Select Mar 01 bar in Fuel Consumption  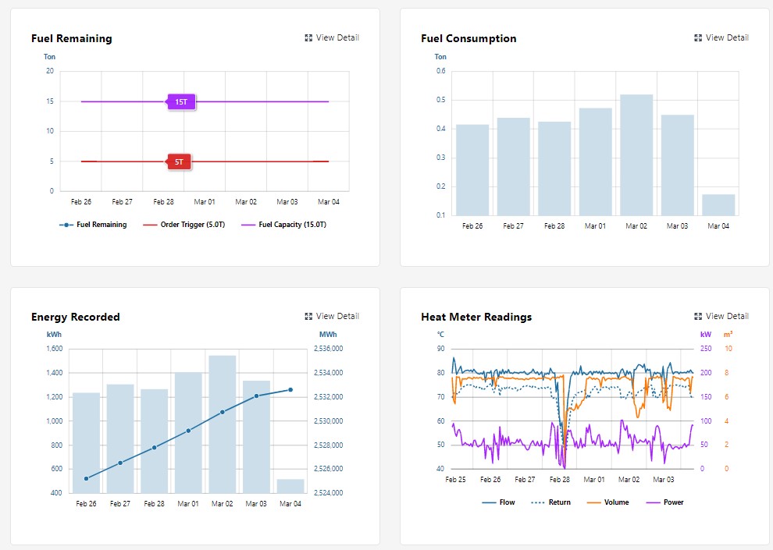(x=596, y=161)
